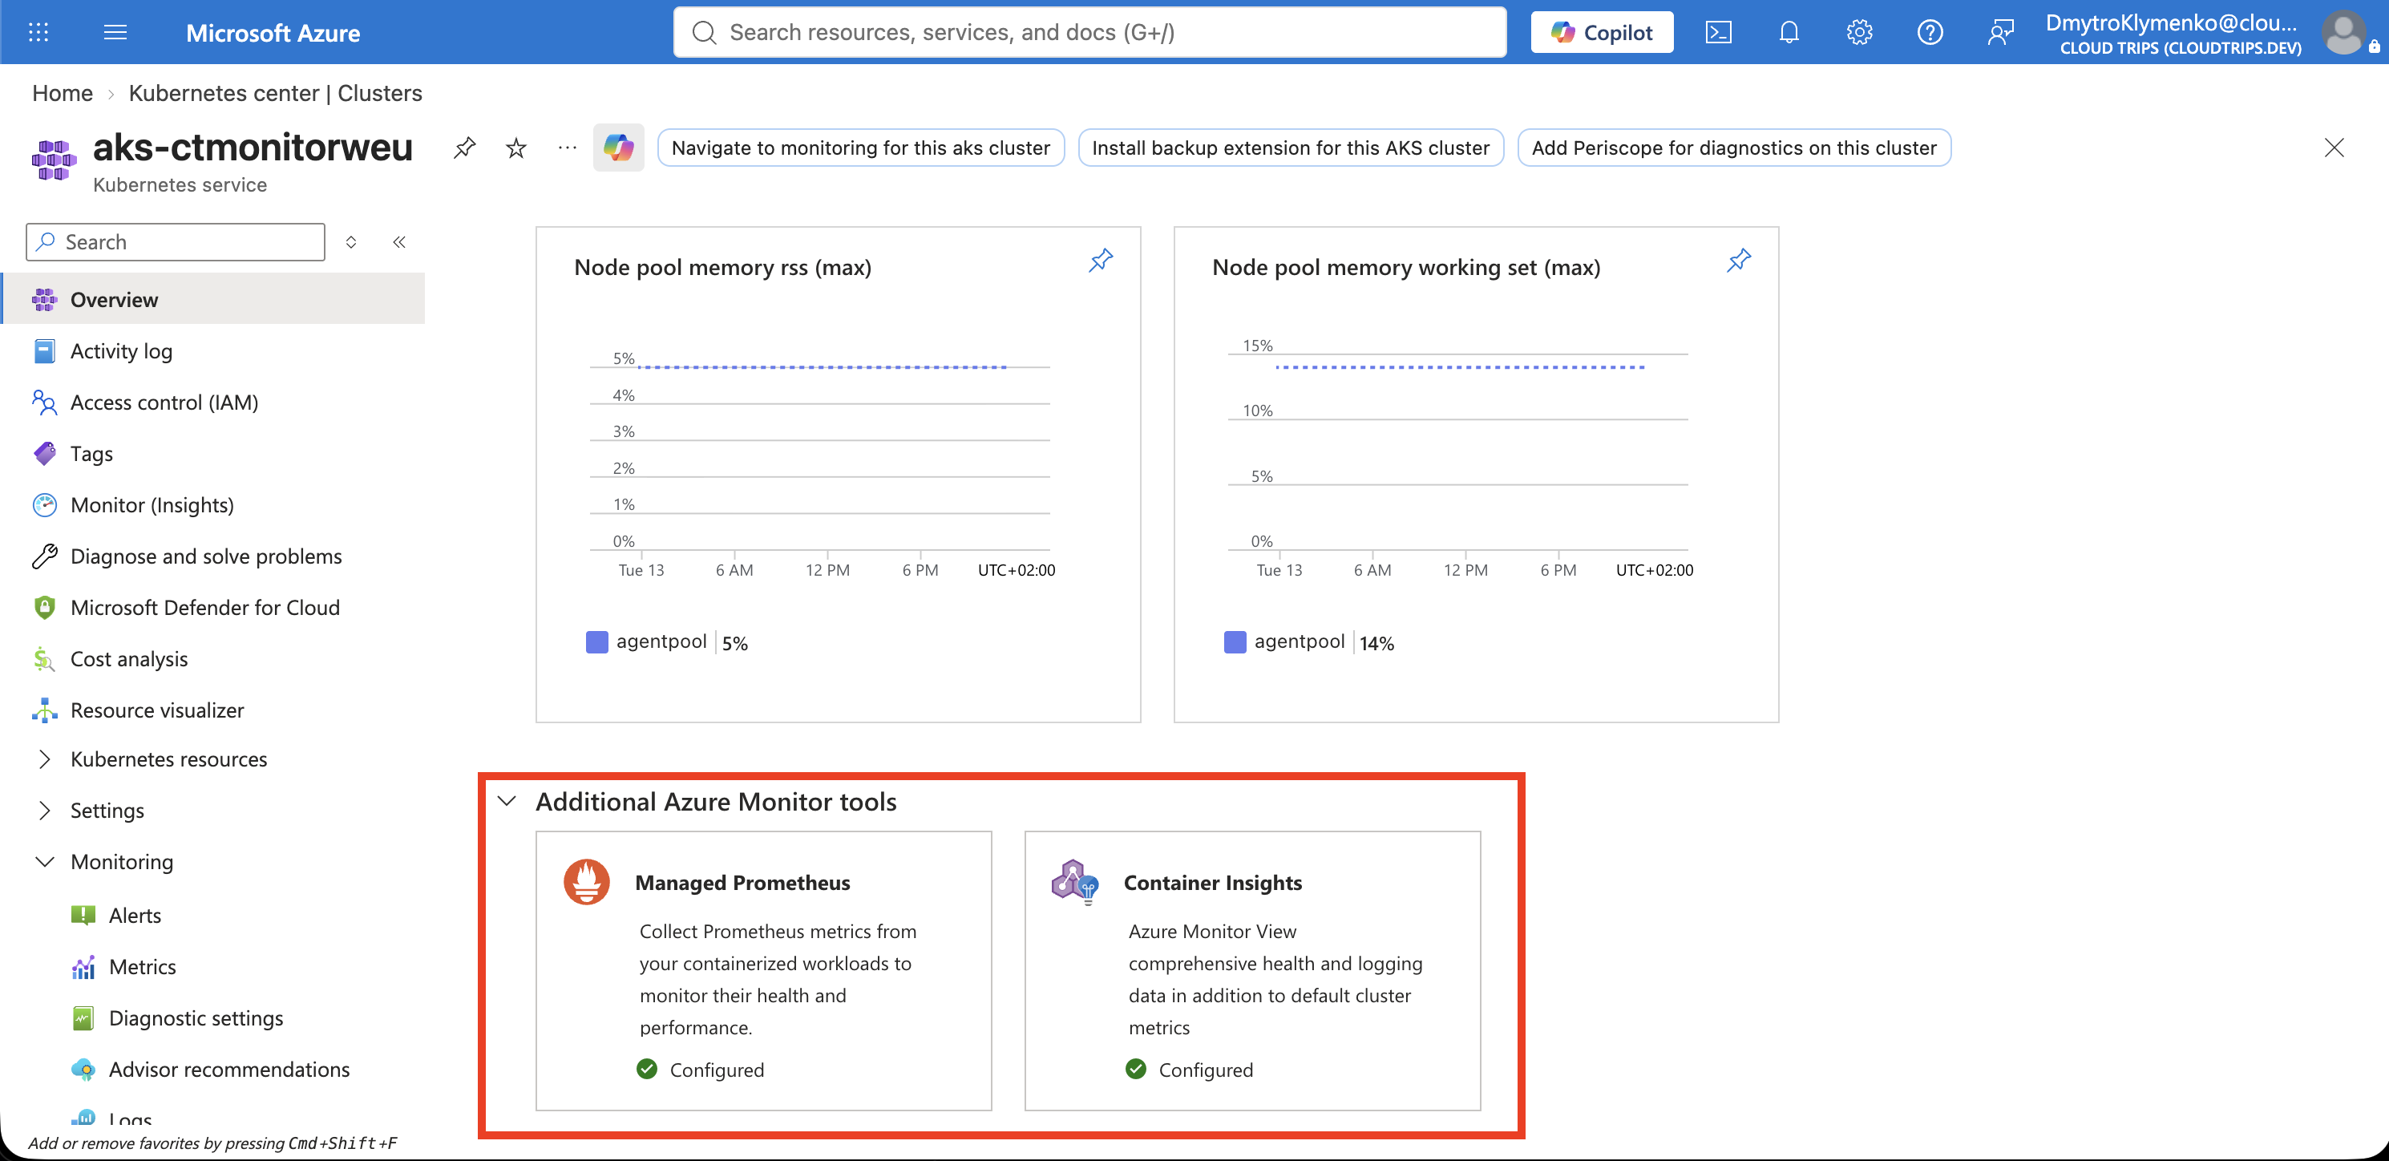Screen dimensions: 2389x1161
Task: Click the user account avatar
Action: (x=2343, y=32)
